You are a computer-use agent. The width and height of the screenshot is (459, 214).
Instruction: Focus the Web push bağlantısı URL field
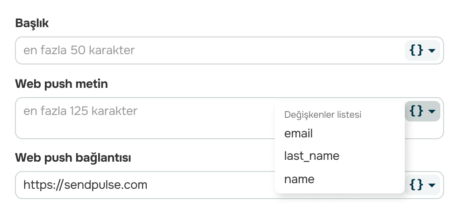tap(145, 185)
